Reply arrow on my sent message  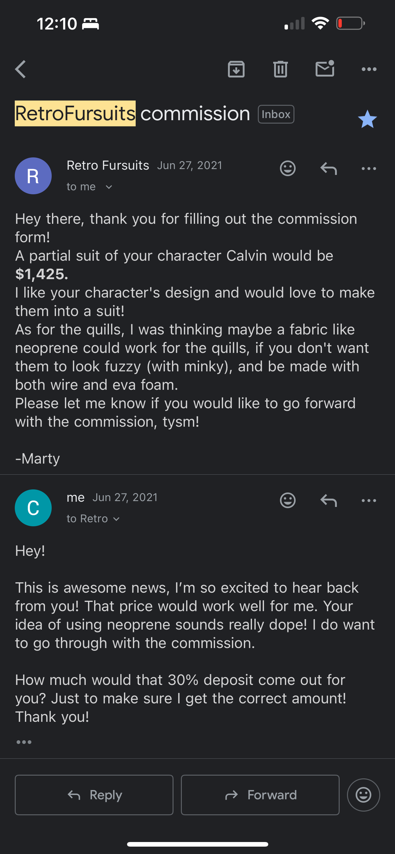(x=329, y=500)
